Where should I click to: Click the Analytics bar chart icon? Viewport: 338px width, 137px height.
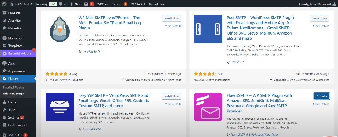pyautogui.click(x=4, y=21)
